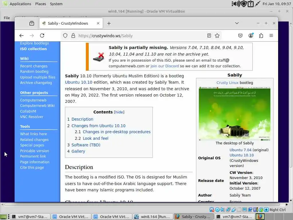Click the VirtualBox mouse integration status icon
Screen dimensions: 293x220
(x=261, y=210)
